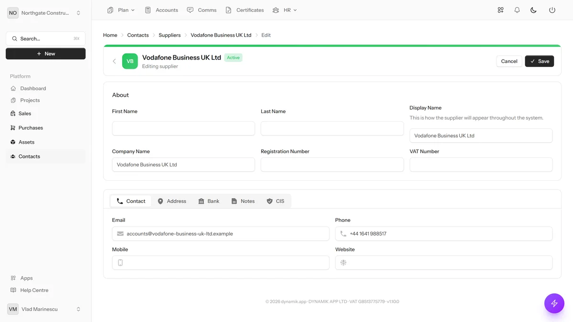Click the Save button
The width and height of the screenshot is (573, 322).
[540, 61]
